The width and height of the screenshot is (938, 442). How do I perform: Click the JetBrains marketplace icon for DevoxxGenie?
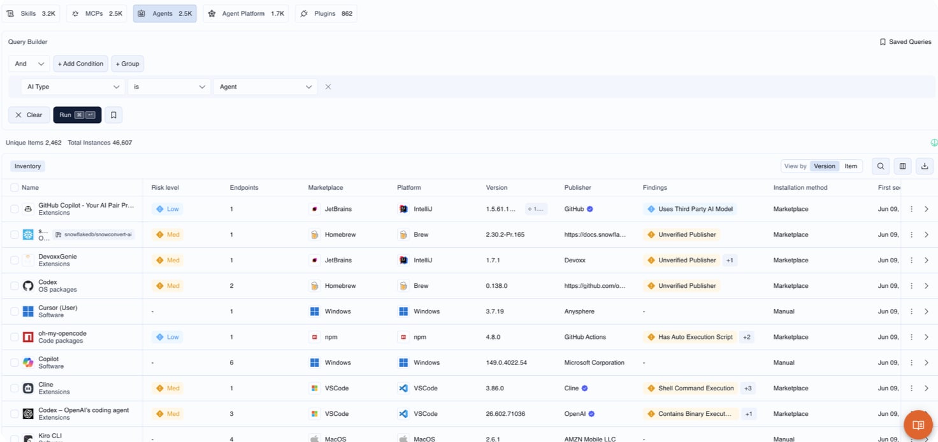click(314, 260)
